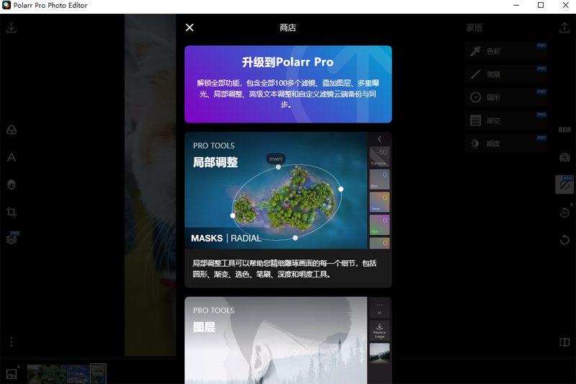The height and width of the screenshot is (384, 576).
Task: Select the text tool letter A
Action: coord(12,157)
